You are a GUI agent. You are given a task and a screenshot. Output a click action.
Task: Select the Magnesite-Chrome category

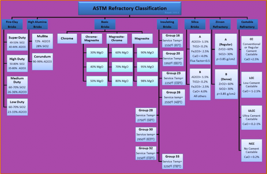[117, 38]
